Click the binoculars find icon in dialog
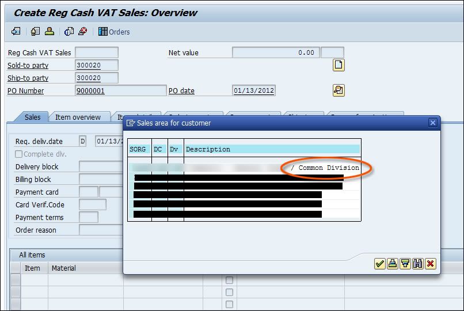 pos(417,264)
